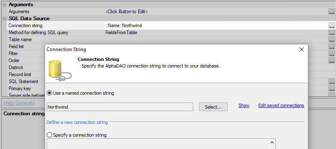
Task: Click the Help Generate link
Action: click(x=19, y=103)
